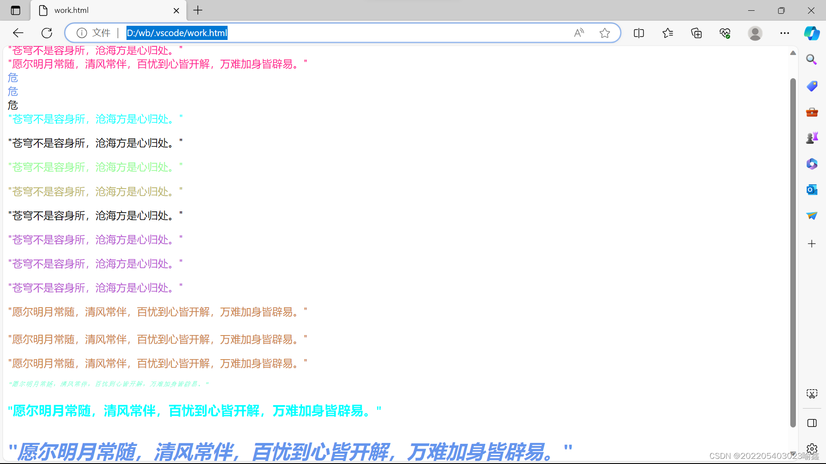Add new sidebar app with plus
The image size is (826, 464).
tap(811, 244)
